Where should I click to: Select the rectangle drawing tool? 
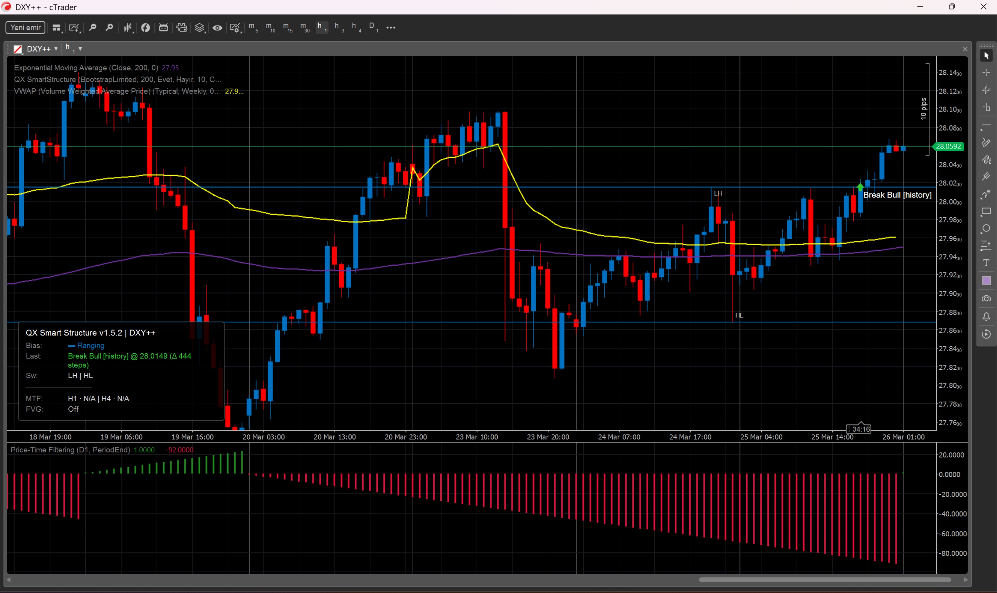pos(986,212)
